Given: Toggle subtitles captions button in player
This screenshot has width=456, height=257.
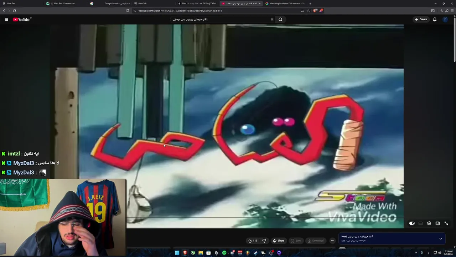Looking at the screenshot, I should click(x=420, y=223).
